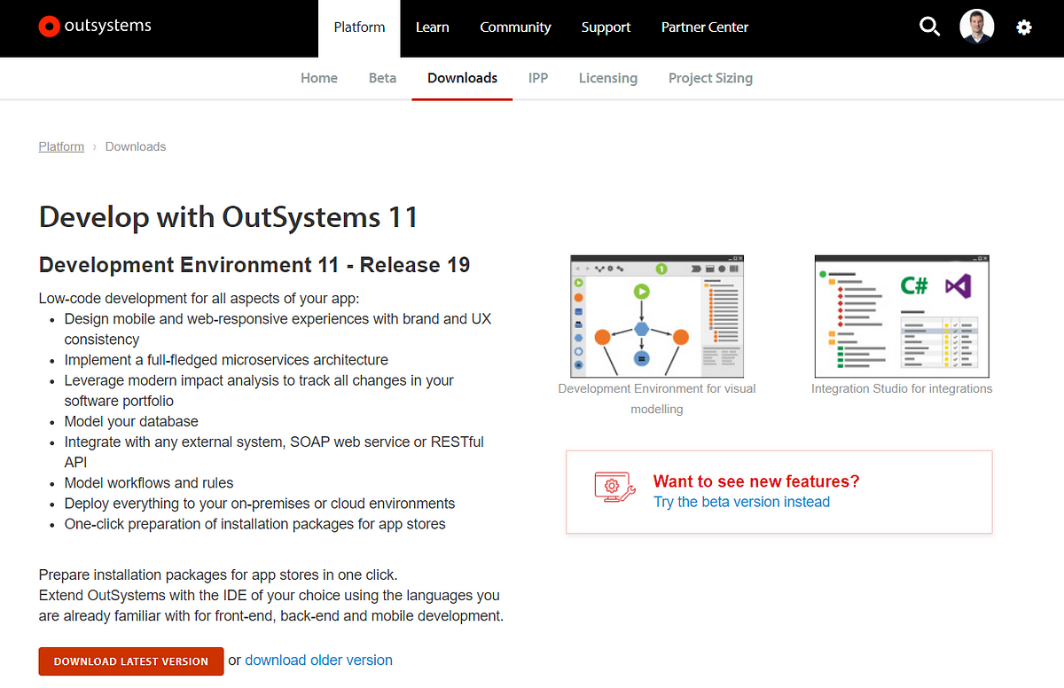Open the Licensing sub-tab
Viewport: 1064px width, 688px height.
[608, 78]
